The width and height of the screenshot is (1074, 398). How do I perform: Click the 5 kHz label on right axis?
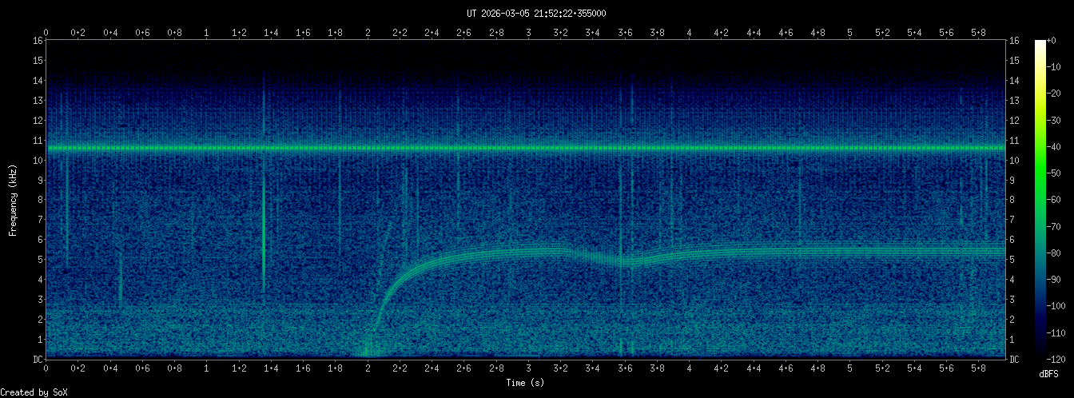1014,260
